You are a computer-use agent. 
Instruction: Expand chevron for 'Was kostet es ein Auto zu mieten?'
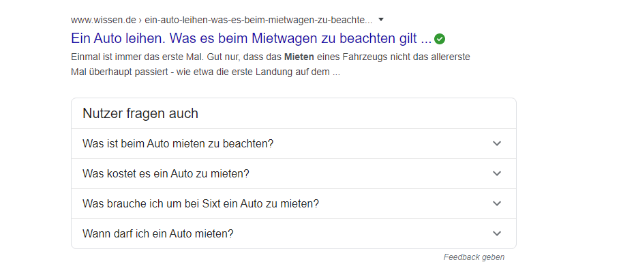click(497, 173)
